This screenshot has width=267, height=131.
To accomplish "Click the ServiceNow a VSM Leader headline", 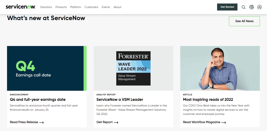I will 120,100.
